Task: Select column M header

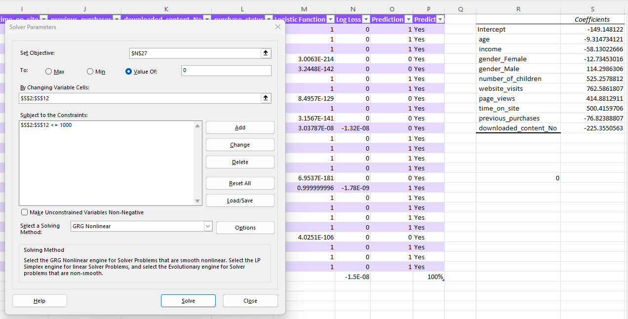Action: pyautogui.click(x=304, y=9)
